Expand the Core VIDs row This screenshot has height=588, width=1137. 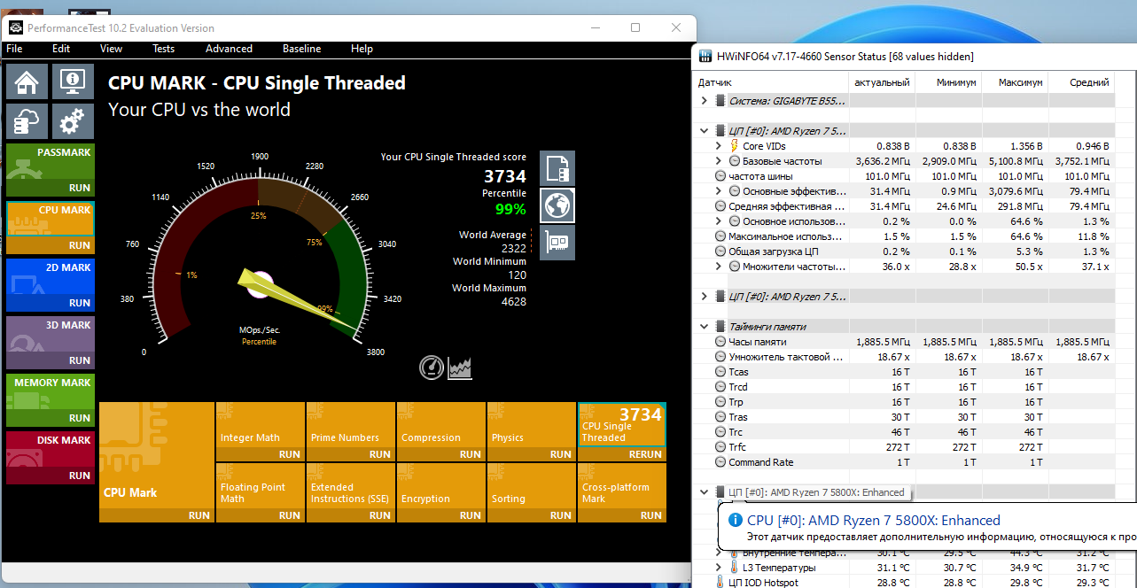click(719, 145)
